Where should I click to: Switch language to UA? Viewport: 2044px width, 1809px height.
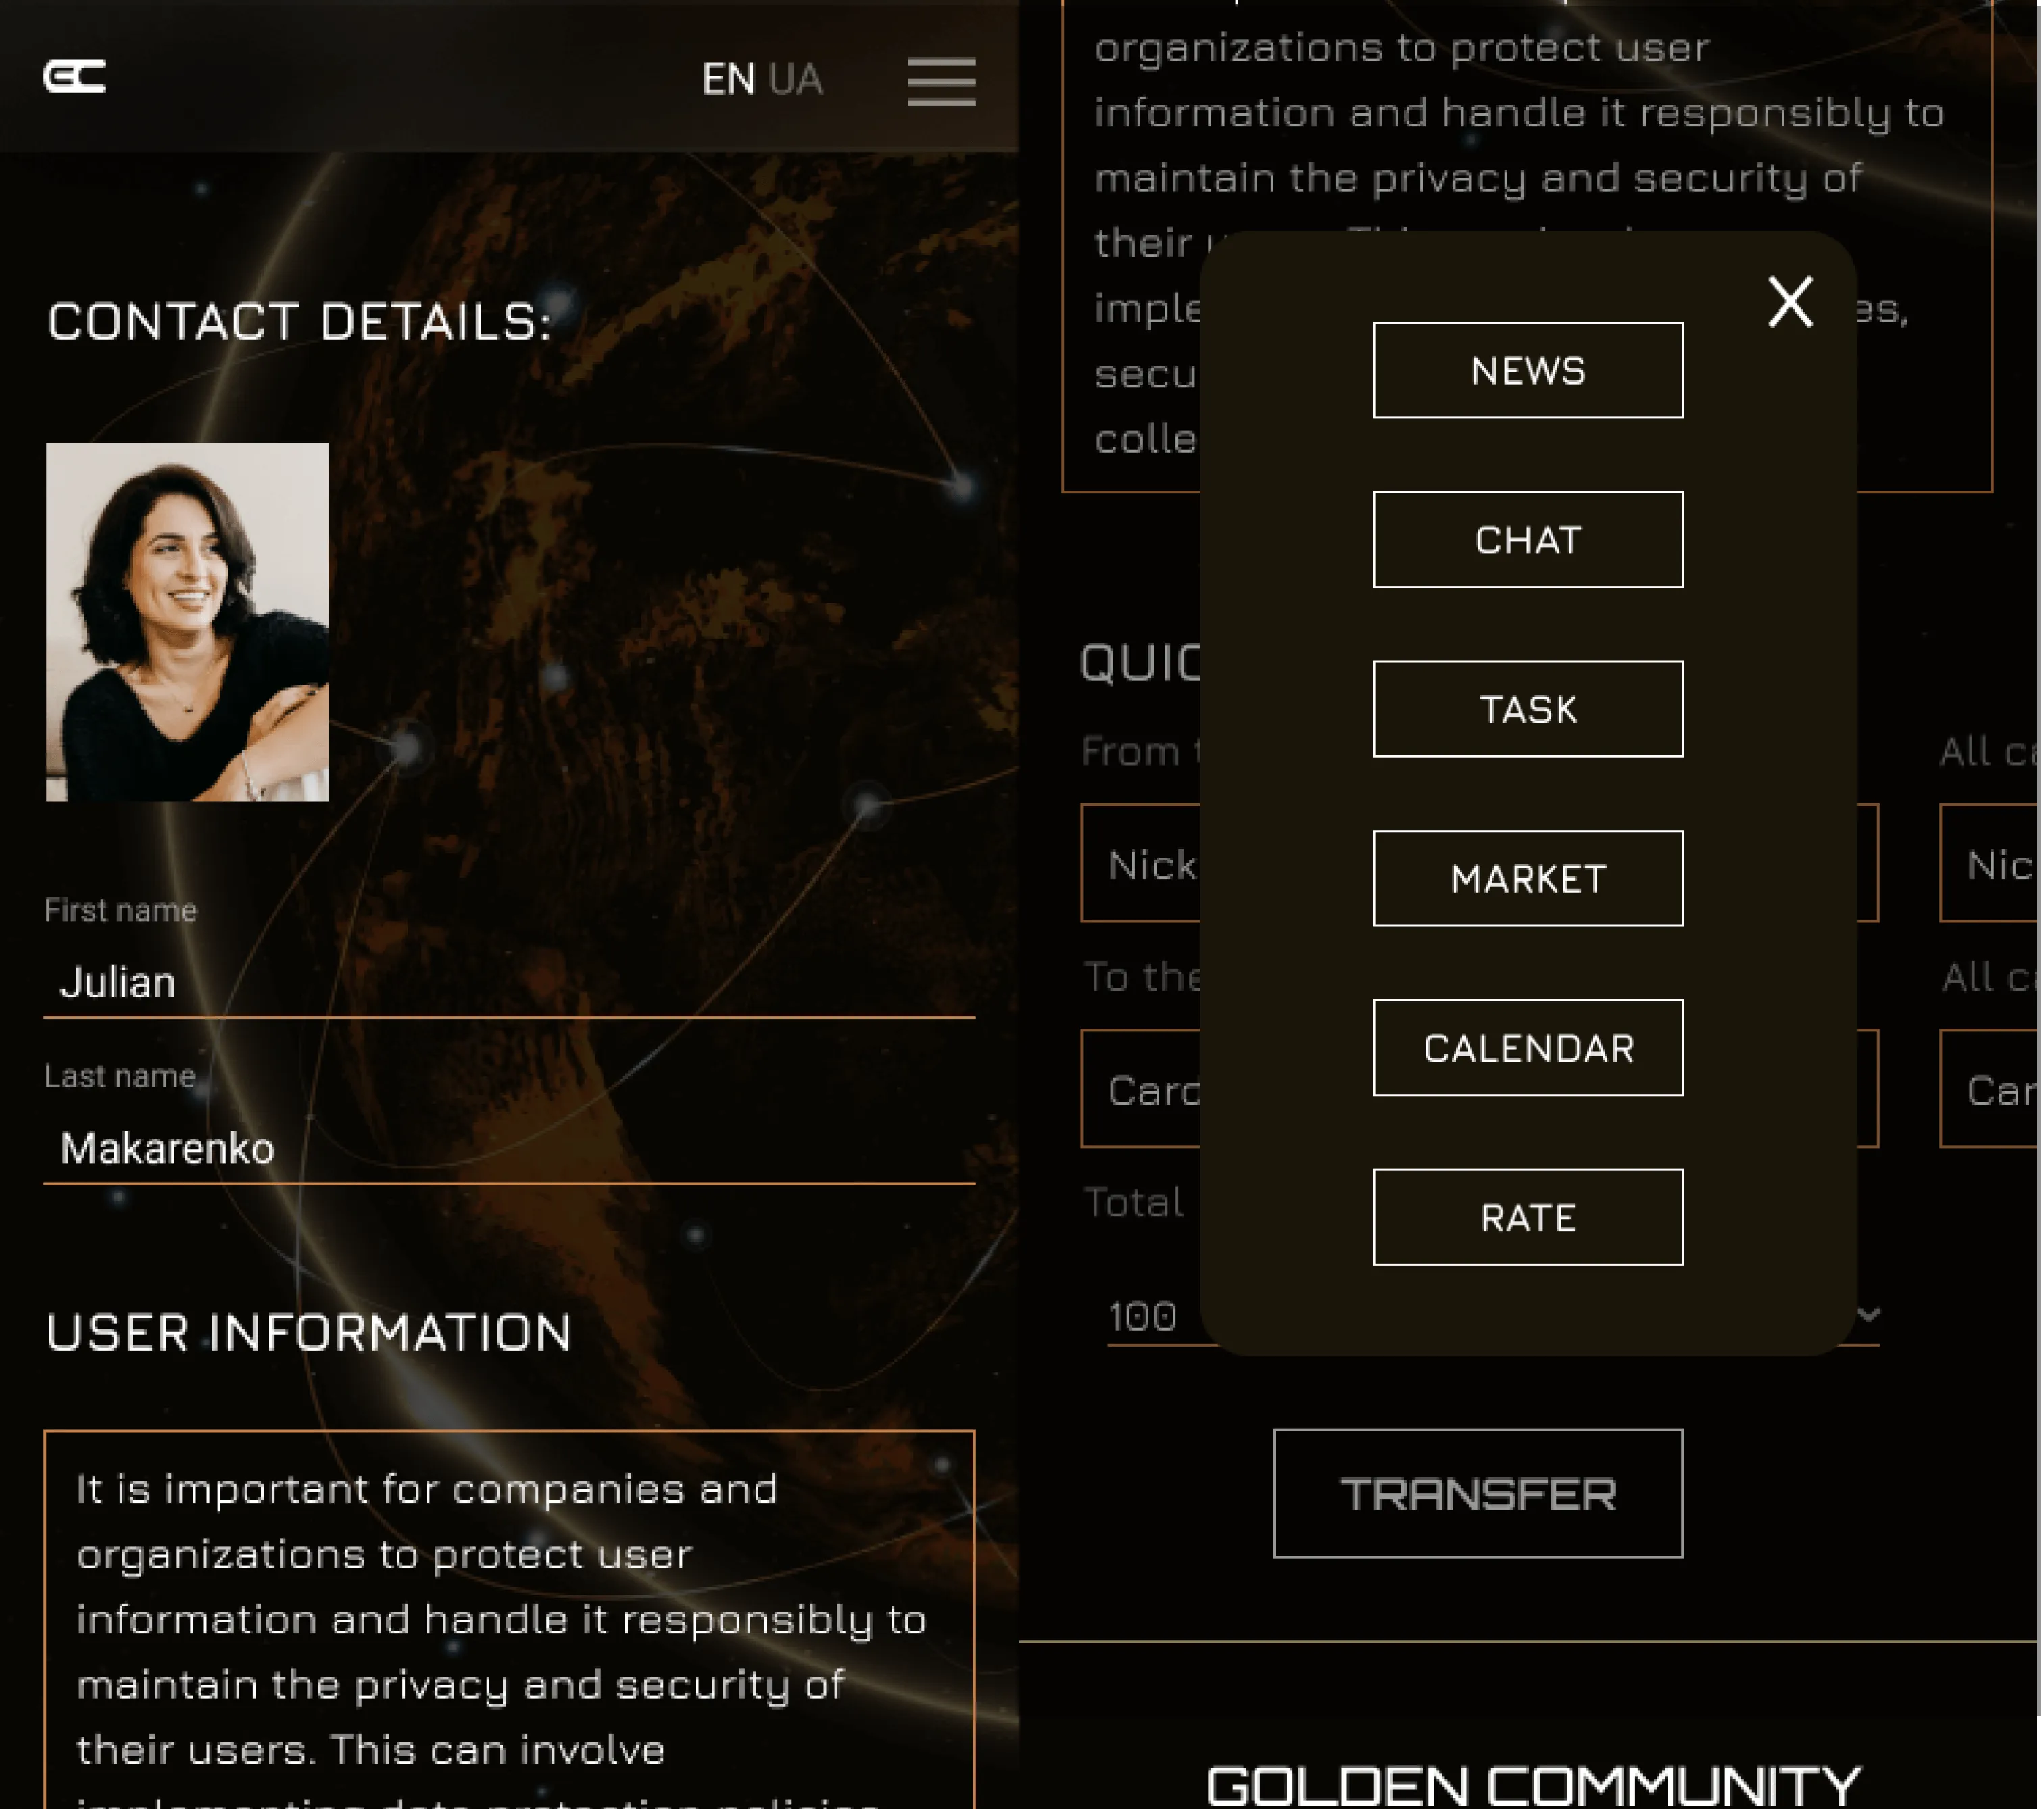point(796,79)
